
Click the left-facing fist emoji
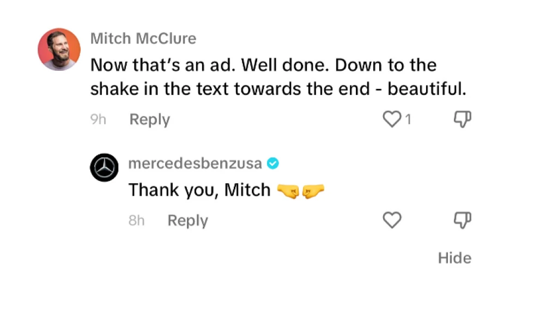point(288,190)
